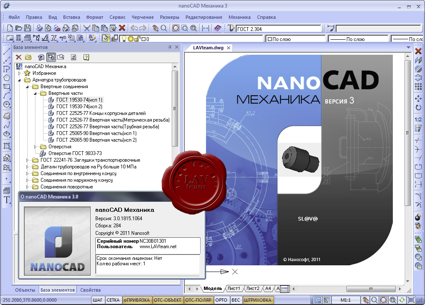The width and height of the screenshot is (425, 305).
Task: Click the Open file folder icon
Action: pyautogui.click(x=19, y=28)
